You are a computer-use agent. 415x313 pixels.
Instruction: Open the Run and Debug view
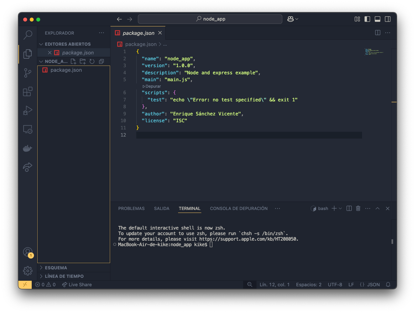[28, 111]
